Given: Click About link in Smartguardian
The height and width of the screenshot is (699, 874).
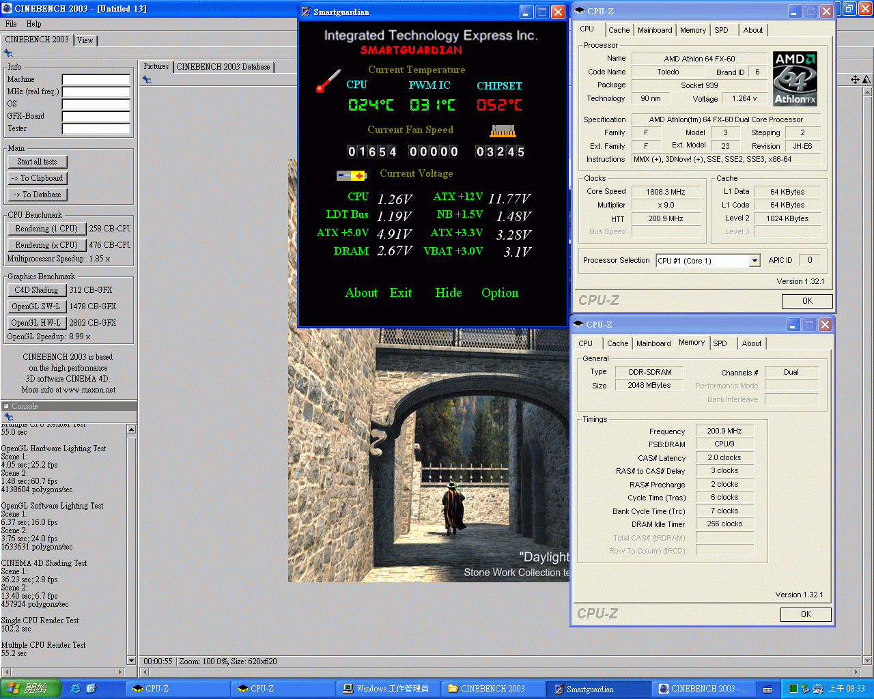Looking at the screenshot, I should 361,293.
